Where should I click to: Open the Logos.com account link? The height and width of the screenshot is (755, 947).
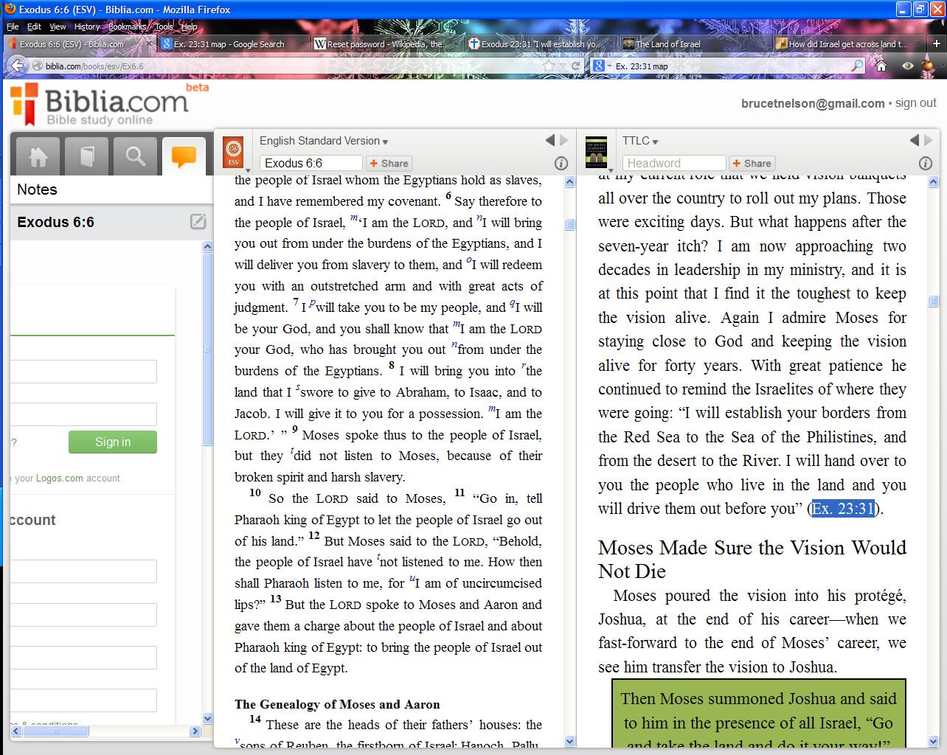(x=60, y=478)
